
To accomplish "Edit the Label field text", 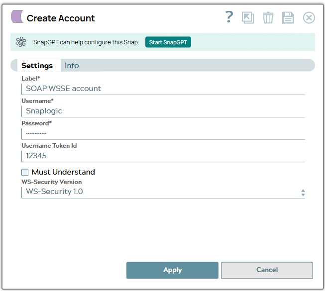I will point(163,89).
